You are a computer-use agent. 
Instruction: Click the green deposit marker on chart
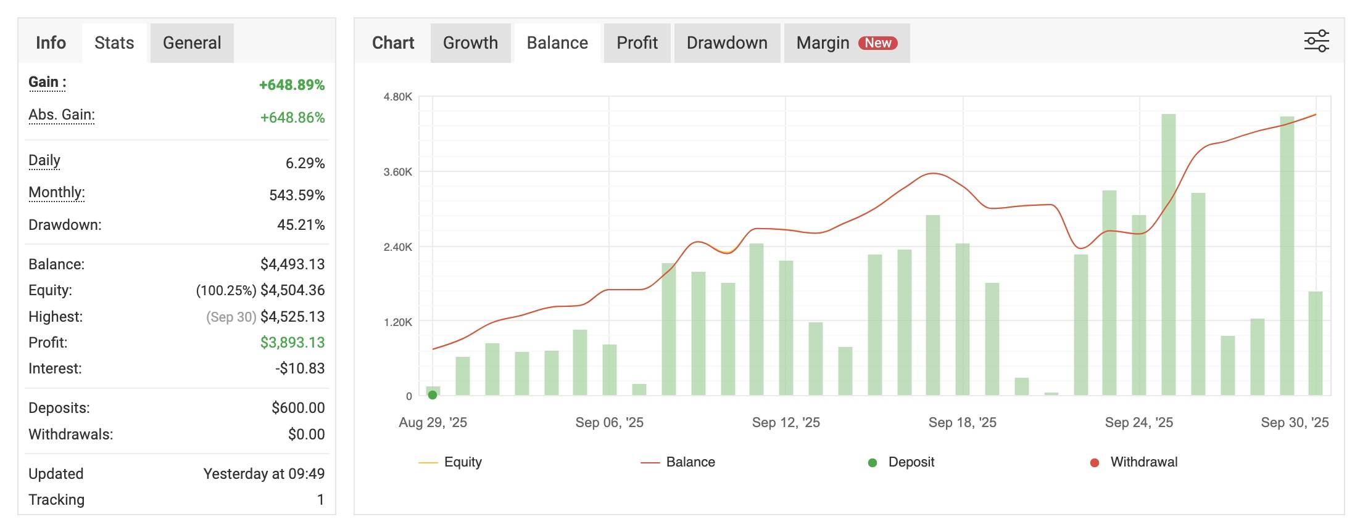coord(433,395)
